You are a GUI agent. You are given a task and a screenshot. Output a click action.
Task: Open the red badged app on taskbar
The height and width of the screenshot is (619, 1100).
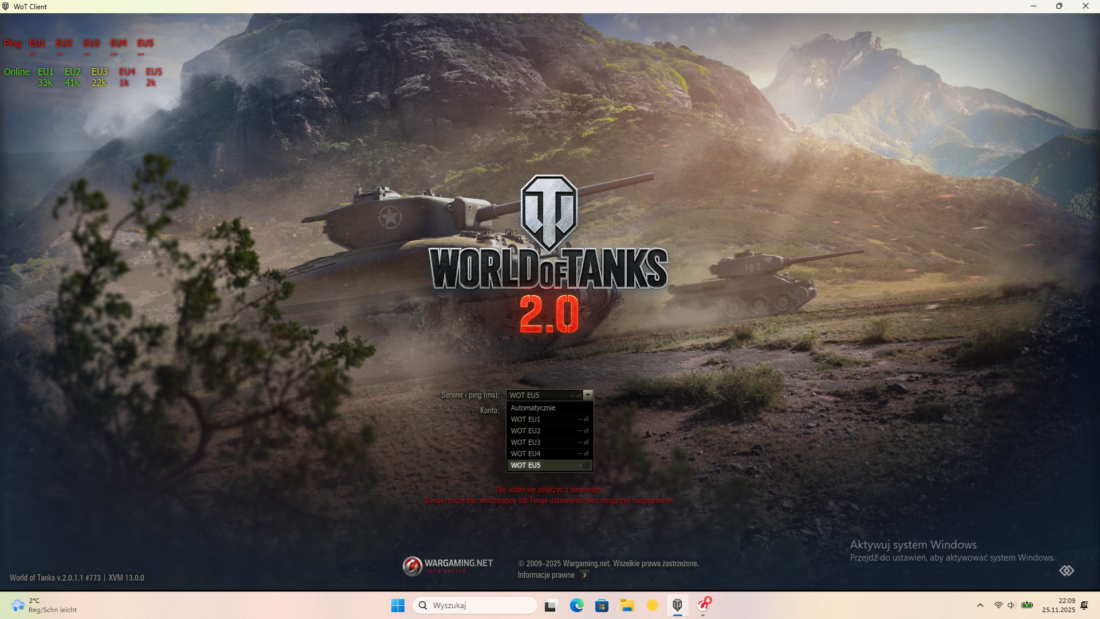click(704, 605)
